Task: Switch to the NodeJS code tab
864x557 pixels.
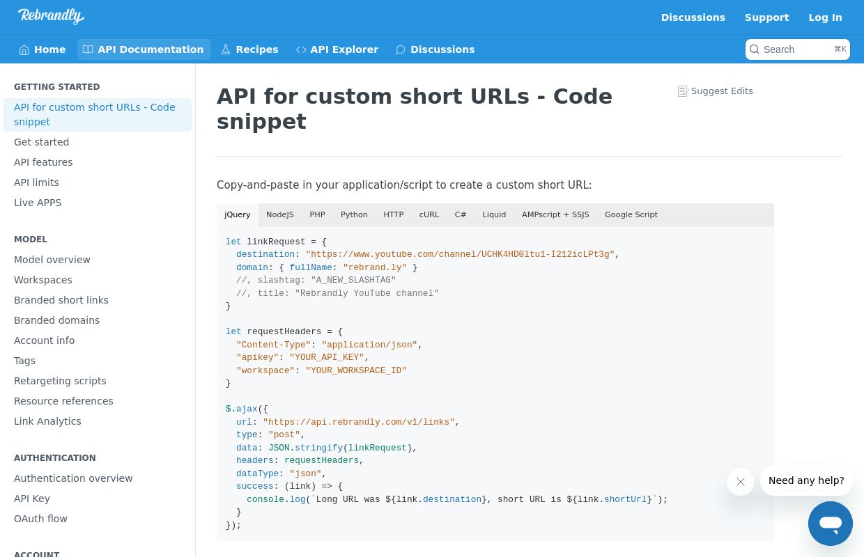Action: tap(280, 214)
